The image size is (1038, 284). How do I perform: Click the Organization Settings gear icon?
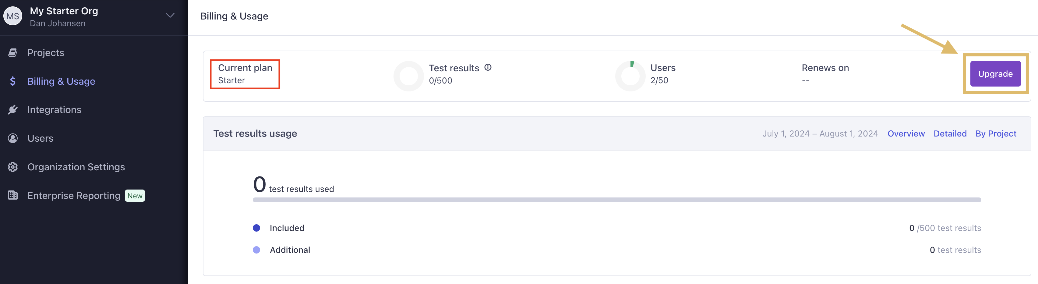[x=13, y=167]
